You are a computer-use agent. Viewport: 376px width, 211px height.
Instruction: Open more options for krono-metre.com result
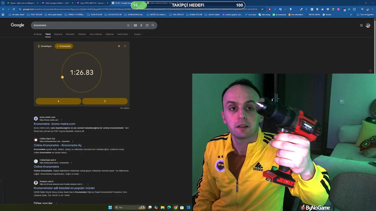61,120
